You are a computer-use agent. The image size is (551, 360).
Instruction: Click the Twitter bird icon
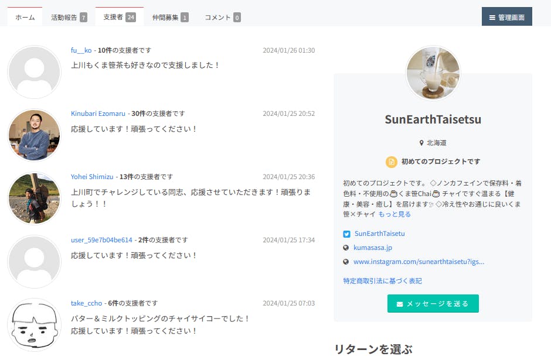click(346, 234)
